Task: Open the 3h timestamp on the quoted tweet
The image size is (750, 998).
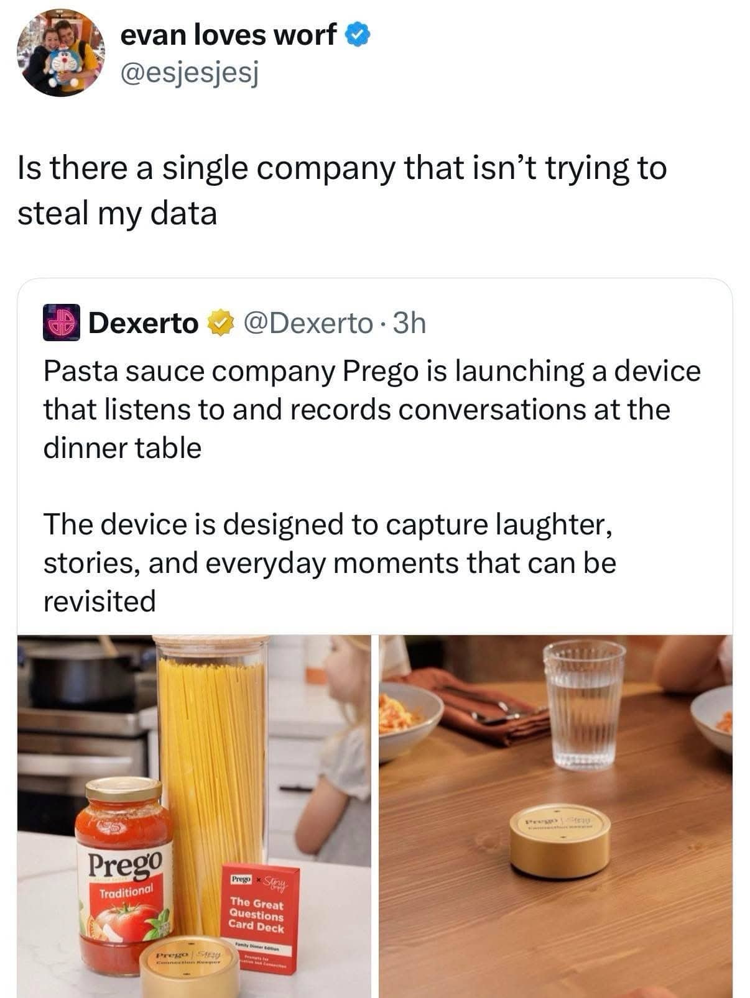Action: [x=411, y=323]
